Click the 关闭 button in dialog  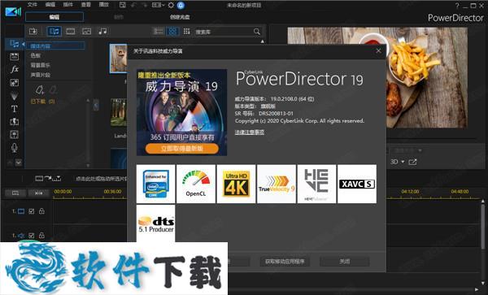pyautogui.click(x=345, y=262)
